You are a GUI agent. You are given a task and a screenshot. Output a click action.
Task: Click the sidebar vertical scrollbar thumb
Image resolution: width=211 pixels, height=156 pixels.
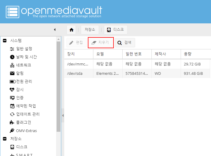(58, 87)
